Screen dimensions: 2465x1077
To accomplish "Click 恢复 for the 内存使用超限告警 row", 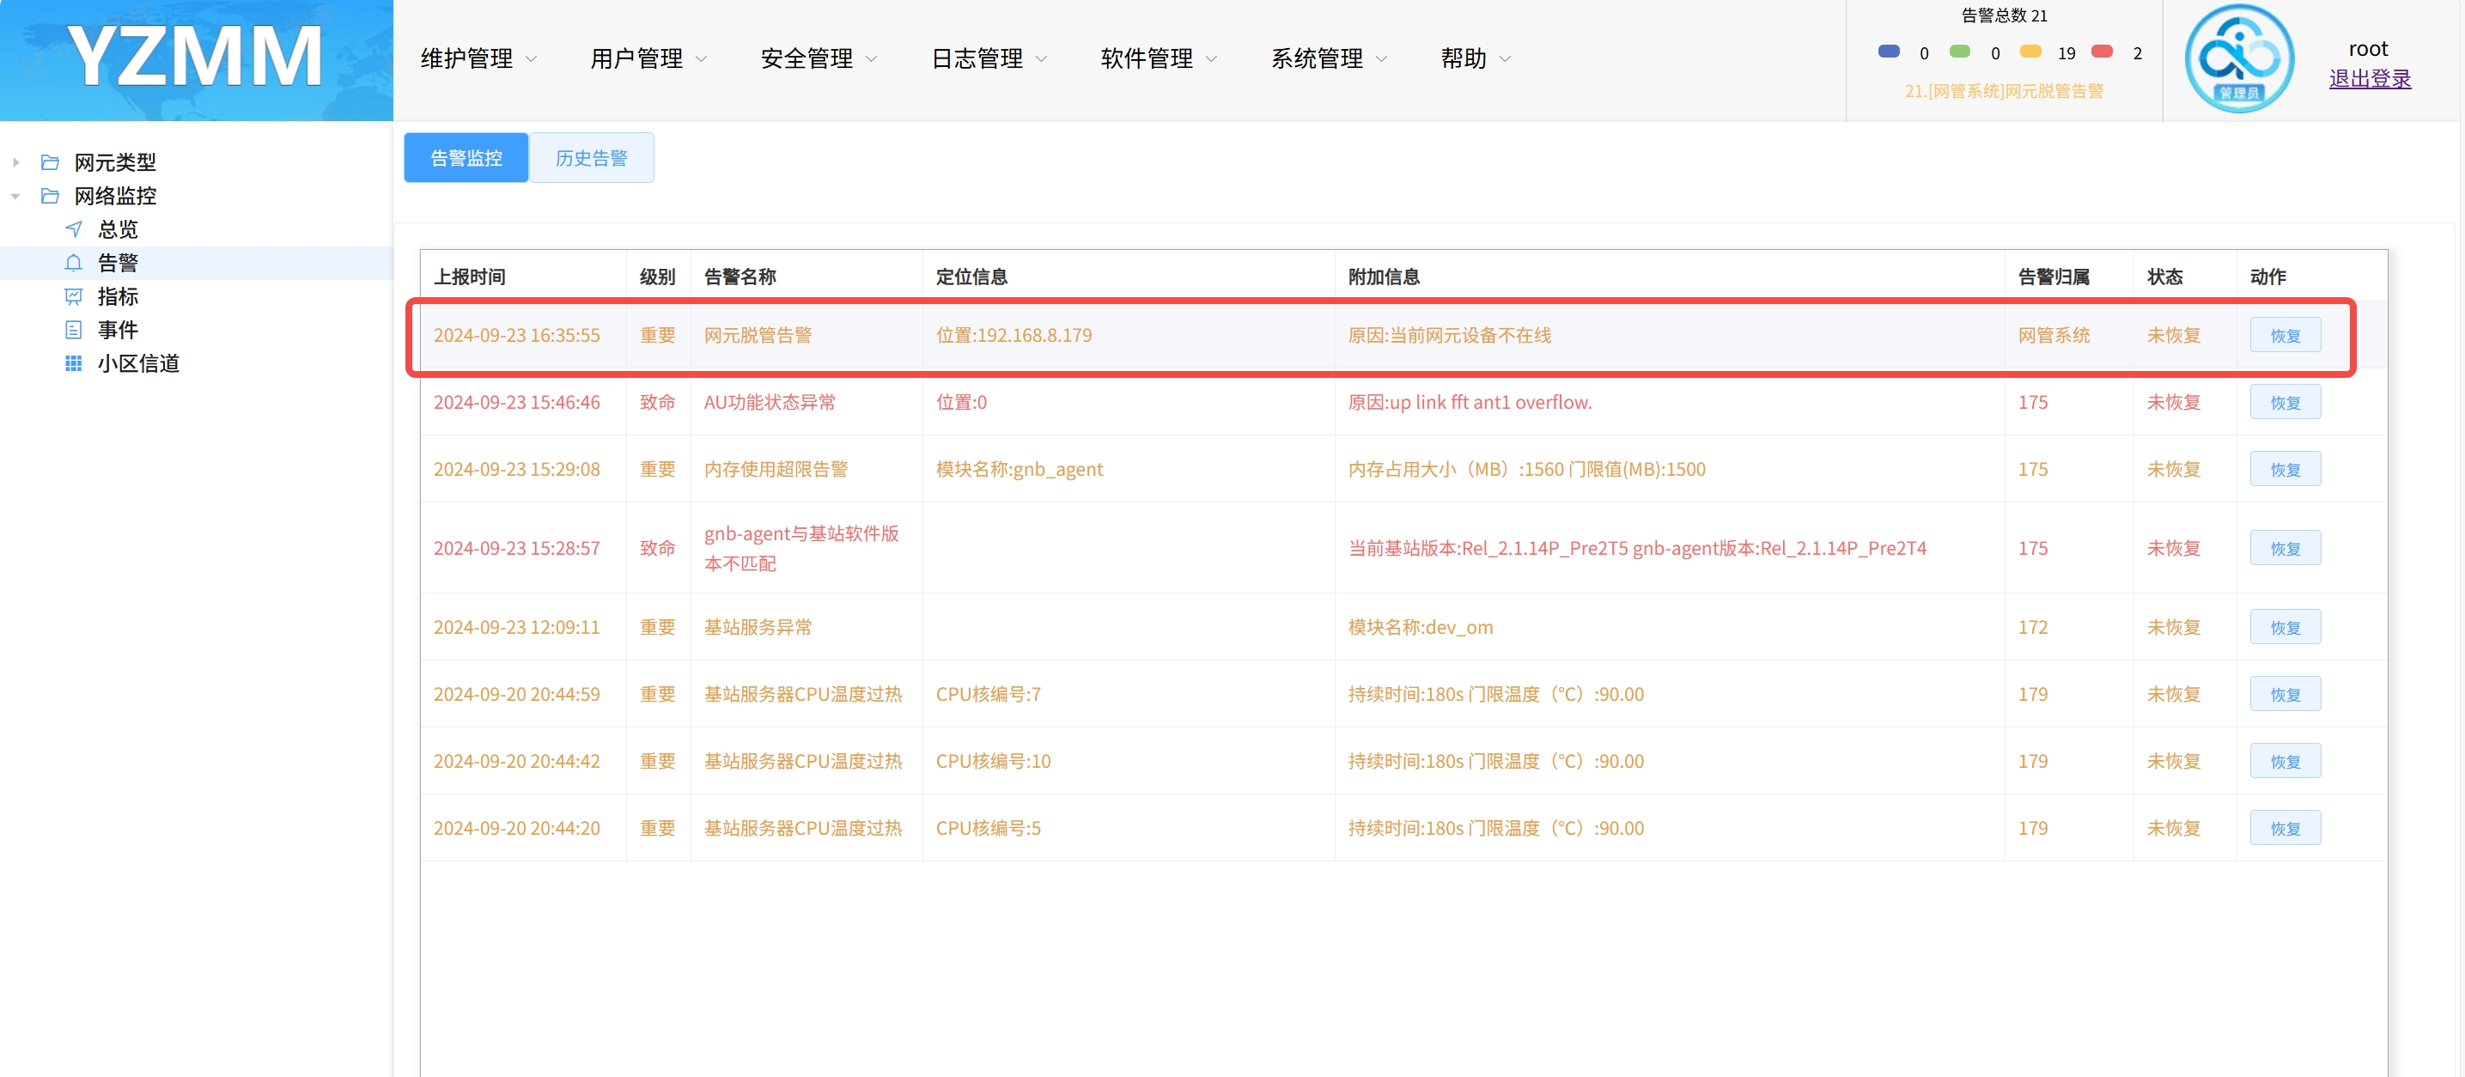I will (x=2285, y=470).
